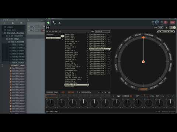Select the highlighted entry in left filter list
Screen dimensions: 177x132
[53, 38]
